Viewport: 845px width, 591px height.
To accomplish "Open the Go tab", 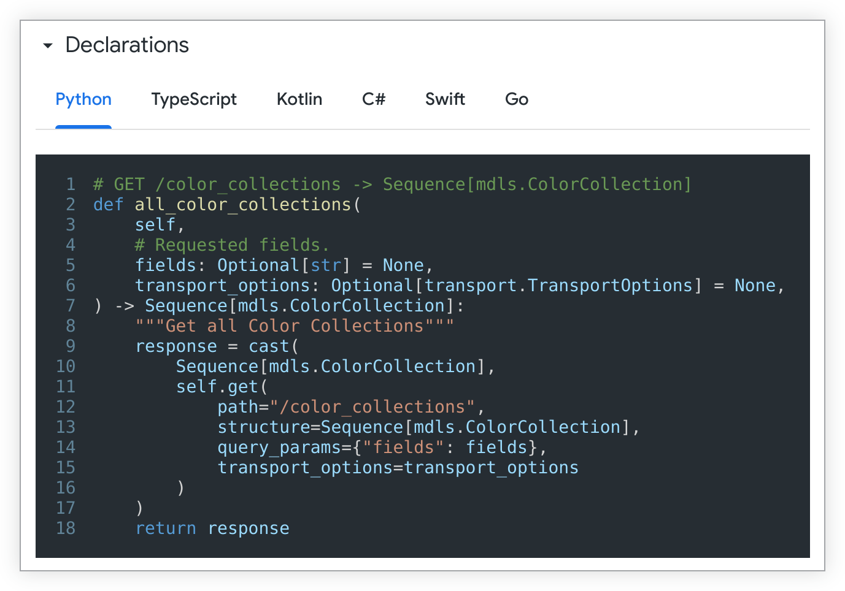I will click(x=517, y=99).
